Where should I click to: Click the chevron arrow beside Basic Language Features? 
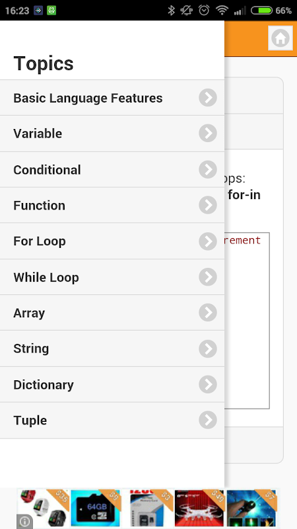[x=208, y=97]
